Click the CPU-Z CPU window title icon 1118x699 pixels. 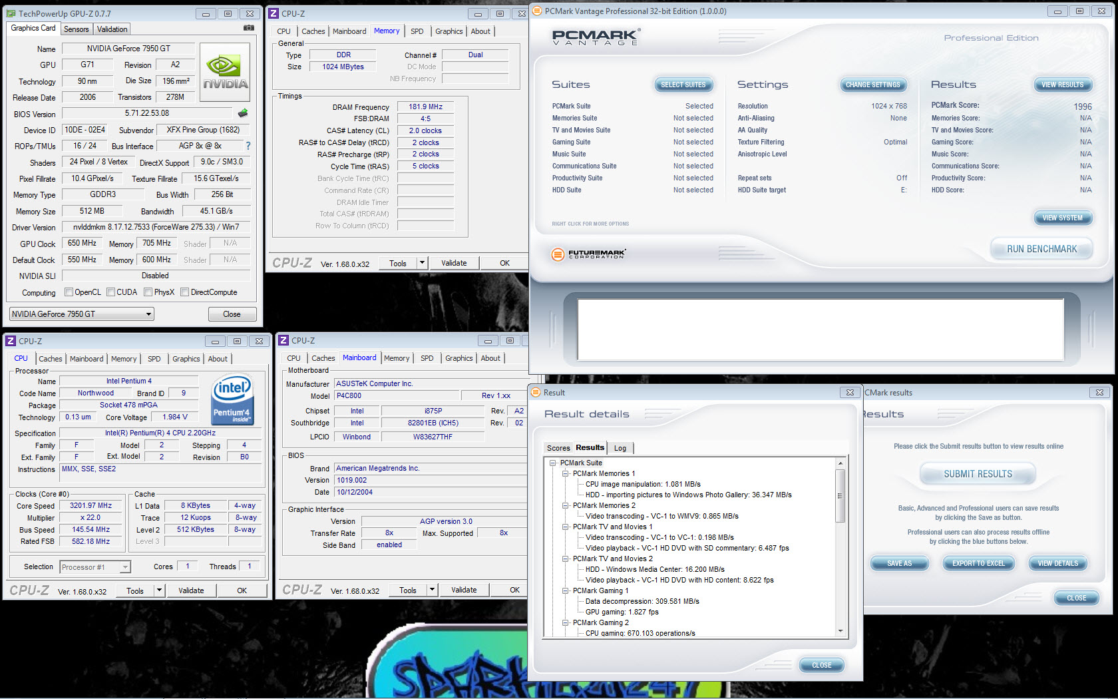(11, 341)
